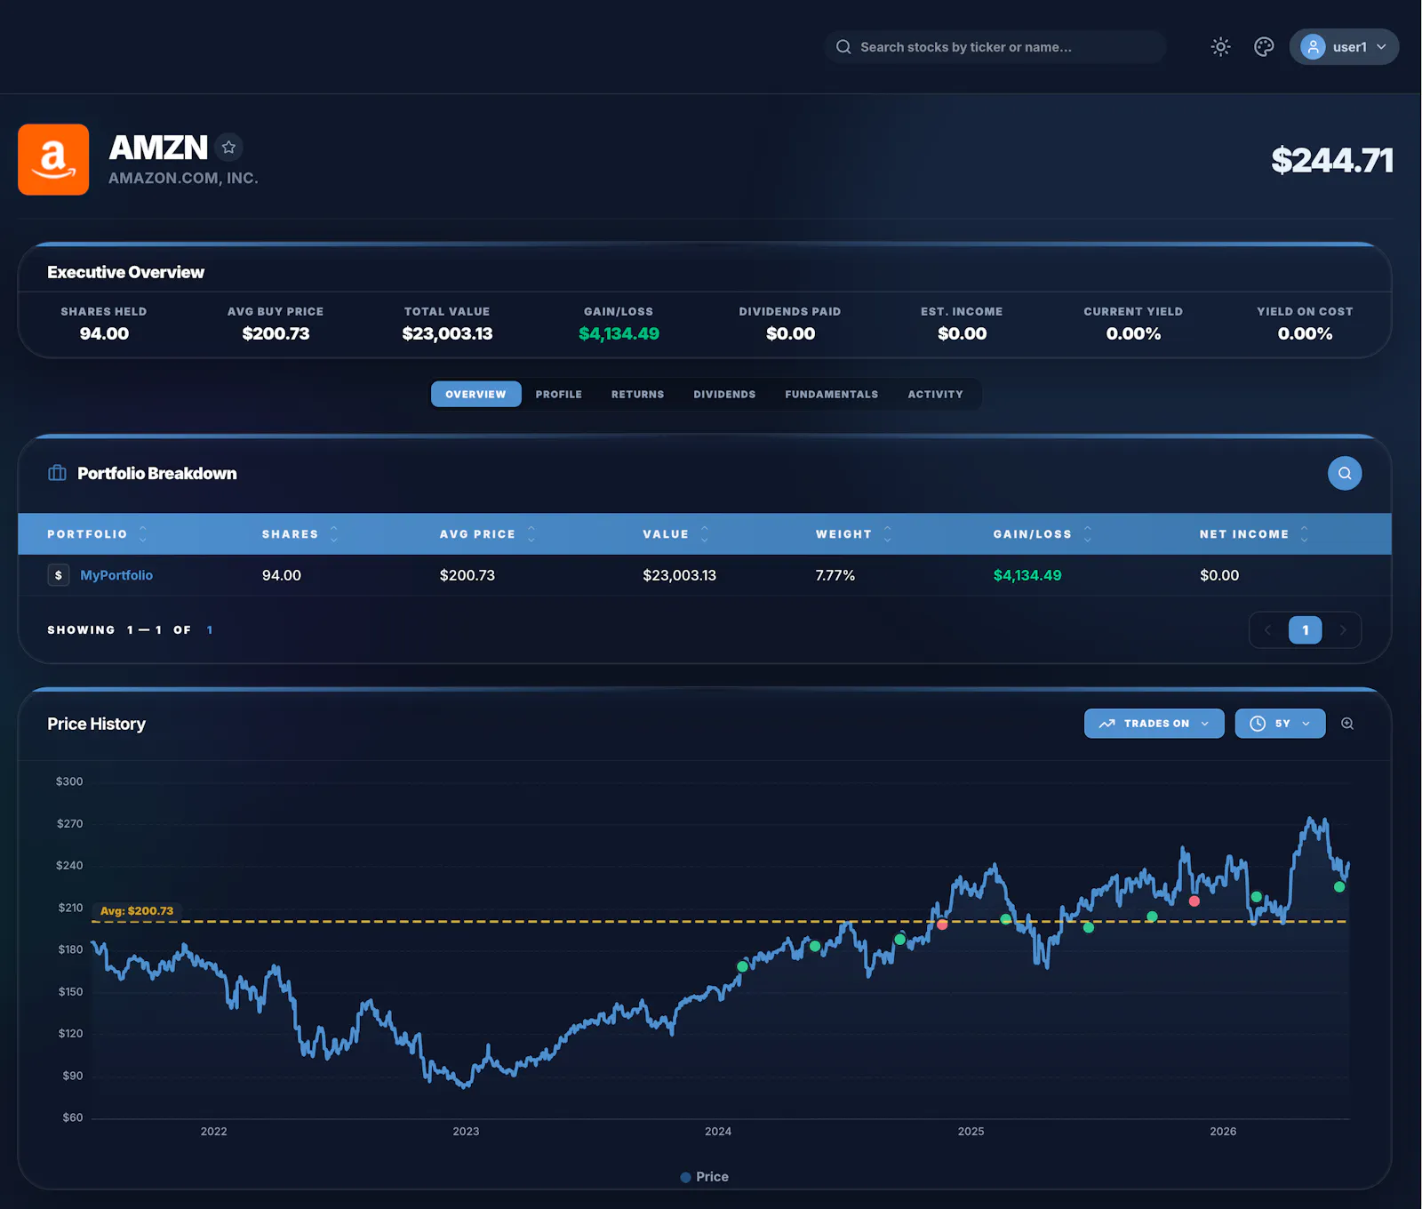Click the search magnifier icon in search bar
This screenshot has height=1209, width=1422.
click(843, 47)
